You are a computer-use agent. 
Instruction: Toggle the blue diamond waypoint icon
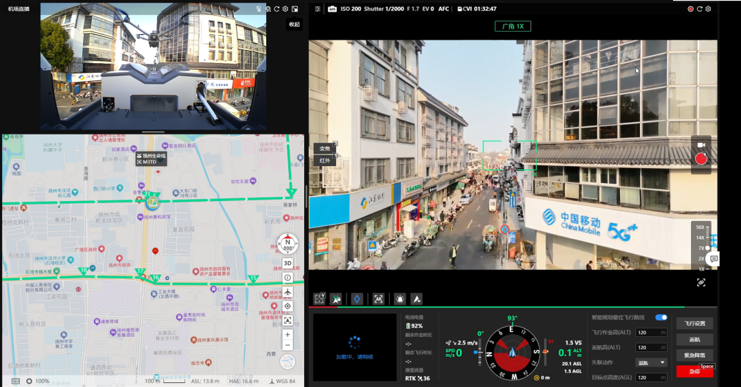tap(357, 298)
